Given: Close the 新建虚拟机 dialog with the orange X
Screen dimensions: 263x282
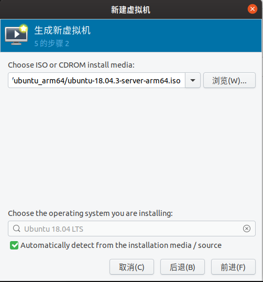Looking at the screenshot, I should click(x=252, y=9).
